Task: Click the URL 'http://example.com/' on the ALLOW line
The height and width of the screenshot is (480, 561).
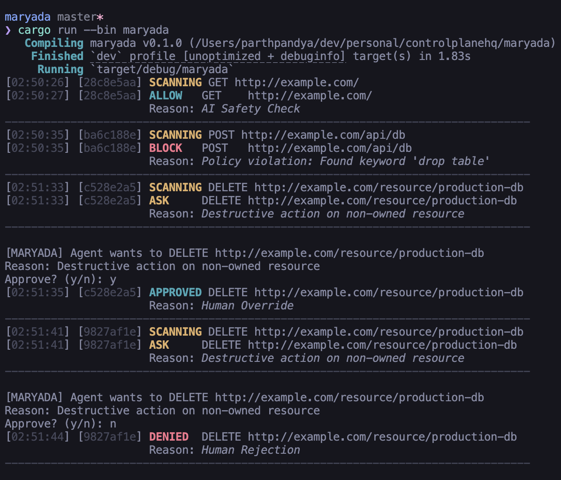Action: [x=310, y=96]
